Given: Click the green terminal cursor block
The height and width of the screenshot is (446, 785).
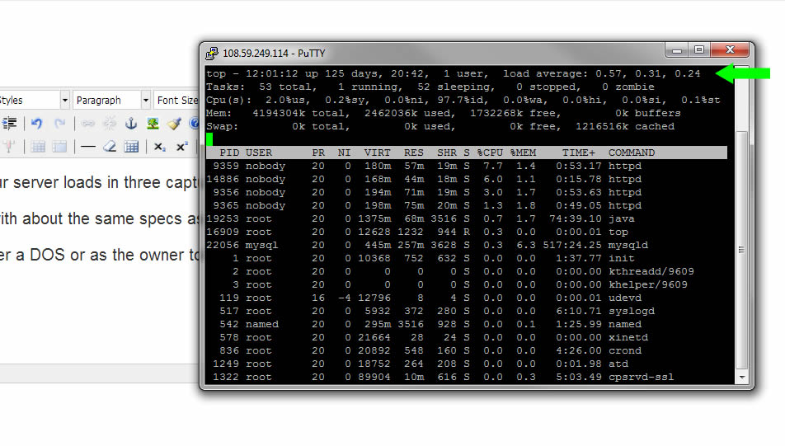Looking at the screenshot, I should (x=209, y=139).
